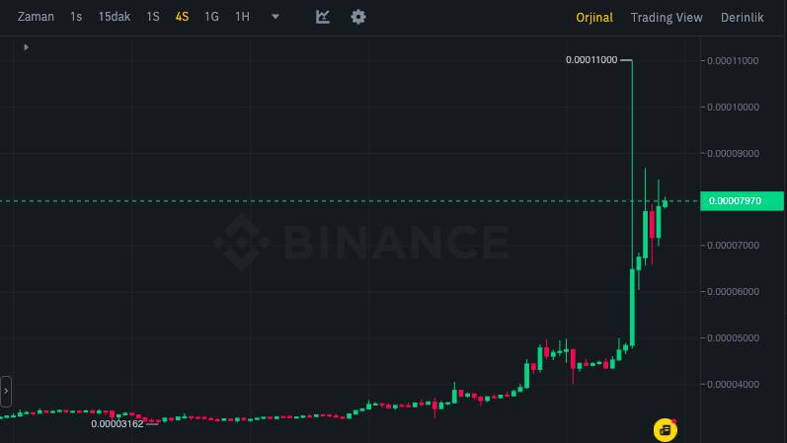Switch to the Orjinal chart tab
787x443 pixels.
tap(594, 17)
